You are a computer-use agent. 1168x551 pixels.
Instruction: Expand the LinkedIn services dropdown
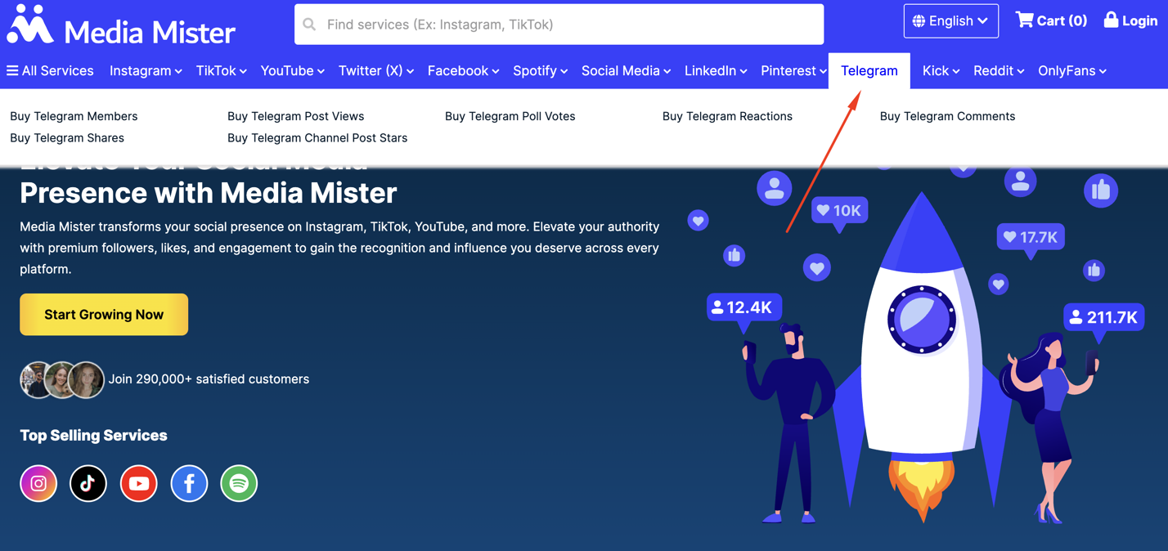[x=715, y=70]
